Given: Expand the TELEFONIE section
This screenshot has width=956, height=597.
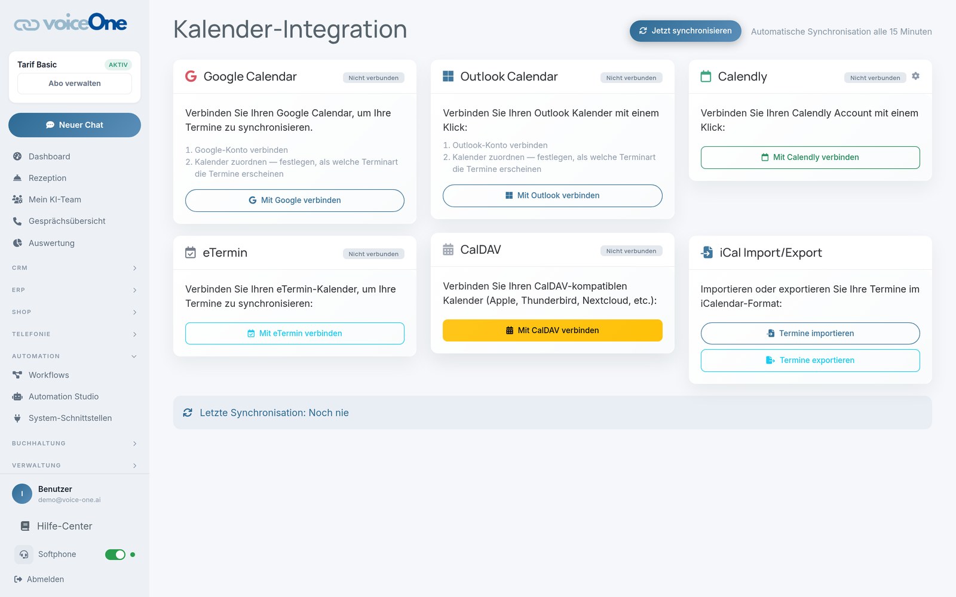Looking at the screenshot, I should click(x=75, y=334).
